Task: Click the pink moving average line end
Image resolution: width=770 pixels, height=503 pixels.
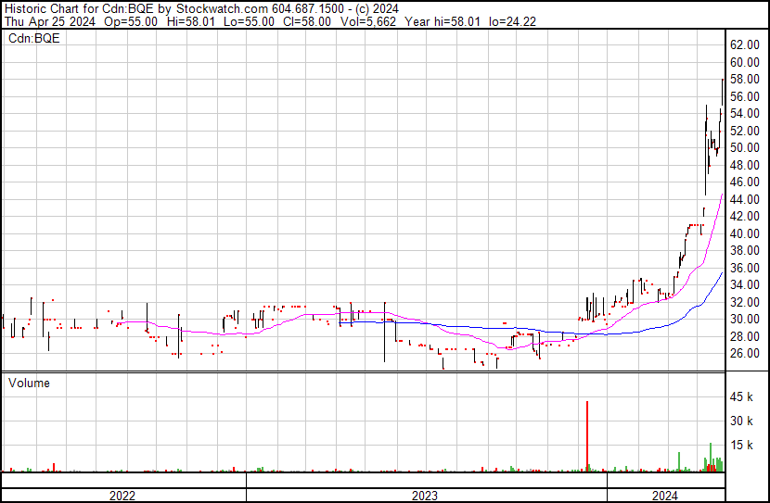Action: (x=722, y=195)
